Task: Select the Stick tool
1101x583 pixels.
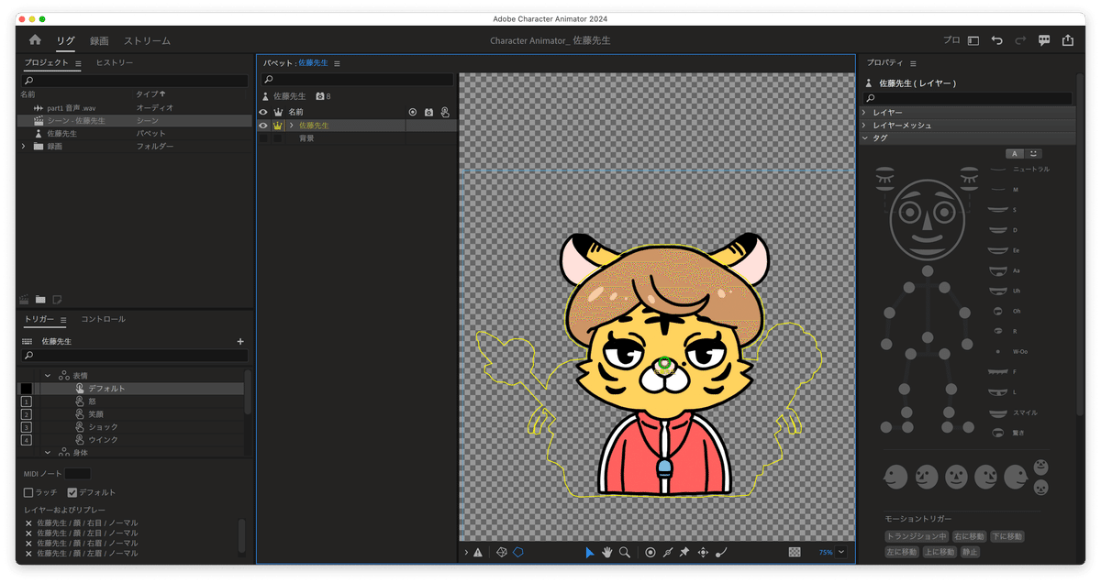Action: coord(668,552)
